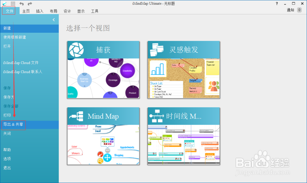
Task: Switch to the 主页 tab
Action: coord(26,11)
